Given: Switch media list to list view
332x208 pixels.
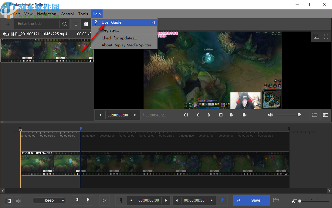Looking at the screenshot, I should [x=76, y=24].
